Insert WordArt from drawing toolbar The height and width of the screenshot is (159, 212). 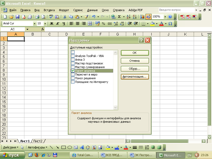(82, 147)
